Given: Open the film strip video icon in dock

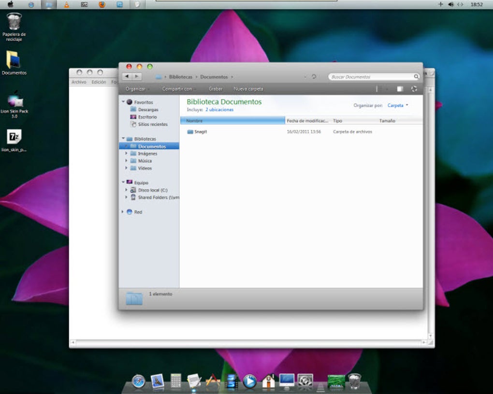Looking at the screenshot, I should (231, 381).
